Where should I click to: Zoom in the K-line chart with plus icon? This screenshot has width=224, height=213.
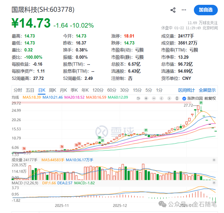tap(146, 98)
